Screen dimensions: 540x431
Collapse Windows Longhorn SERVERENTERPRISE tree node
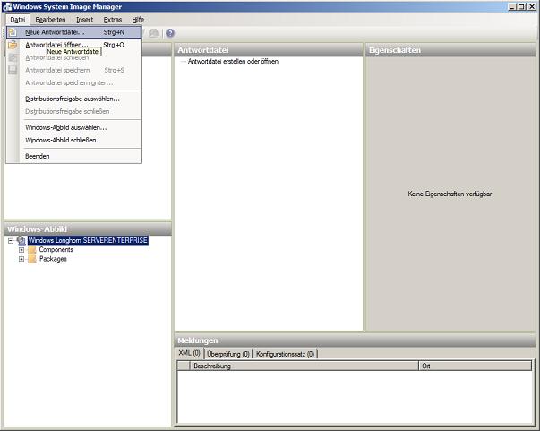(x=11, y=241)
